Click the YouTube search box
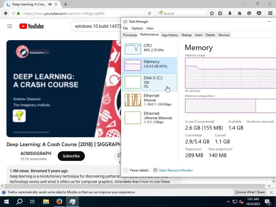The width and height of the screenshot is (276, 207). coord(96,26)
